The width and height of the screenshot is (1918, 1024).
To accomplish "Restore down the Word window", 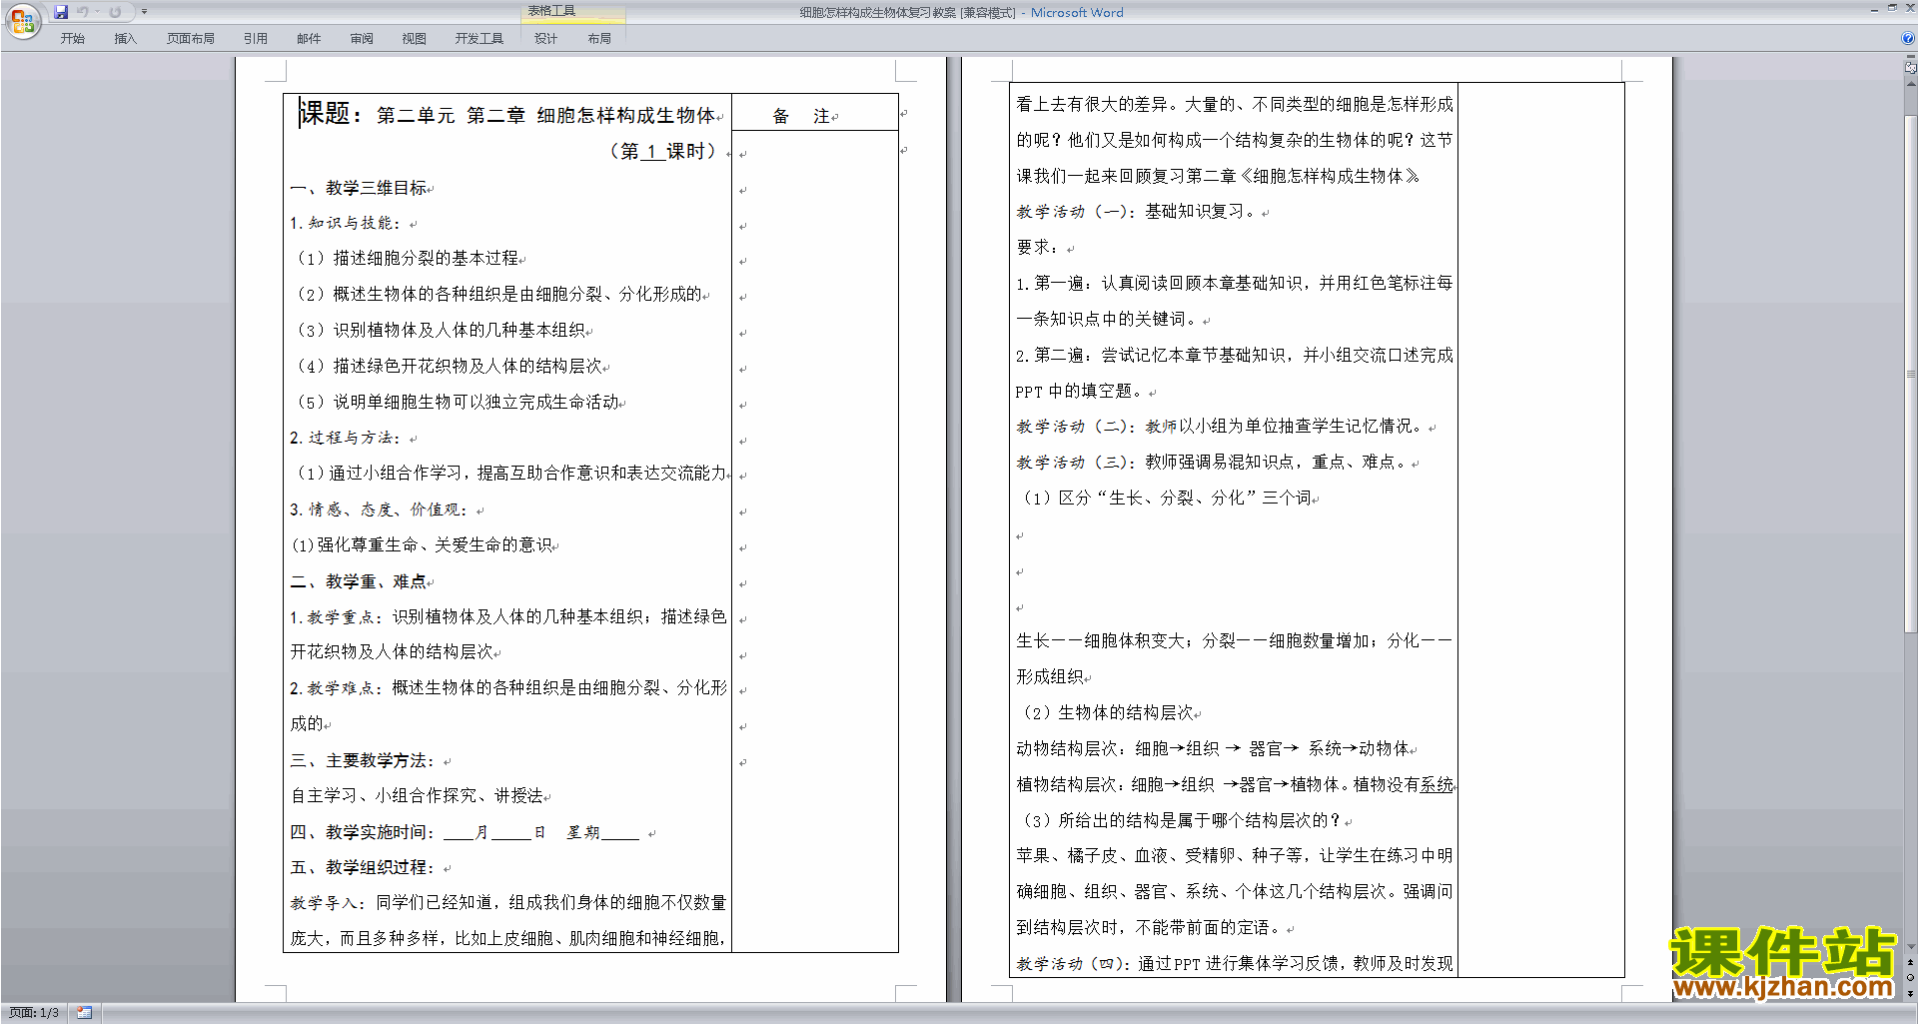I will 1892,9.
